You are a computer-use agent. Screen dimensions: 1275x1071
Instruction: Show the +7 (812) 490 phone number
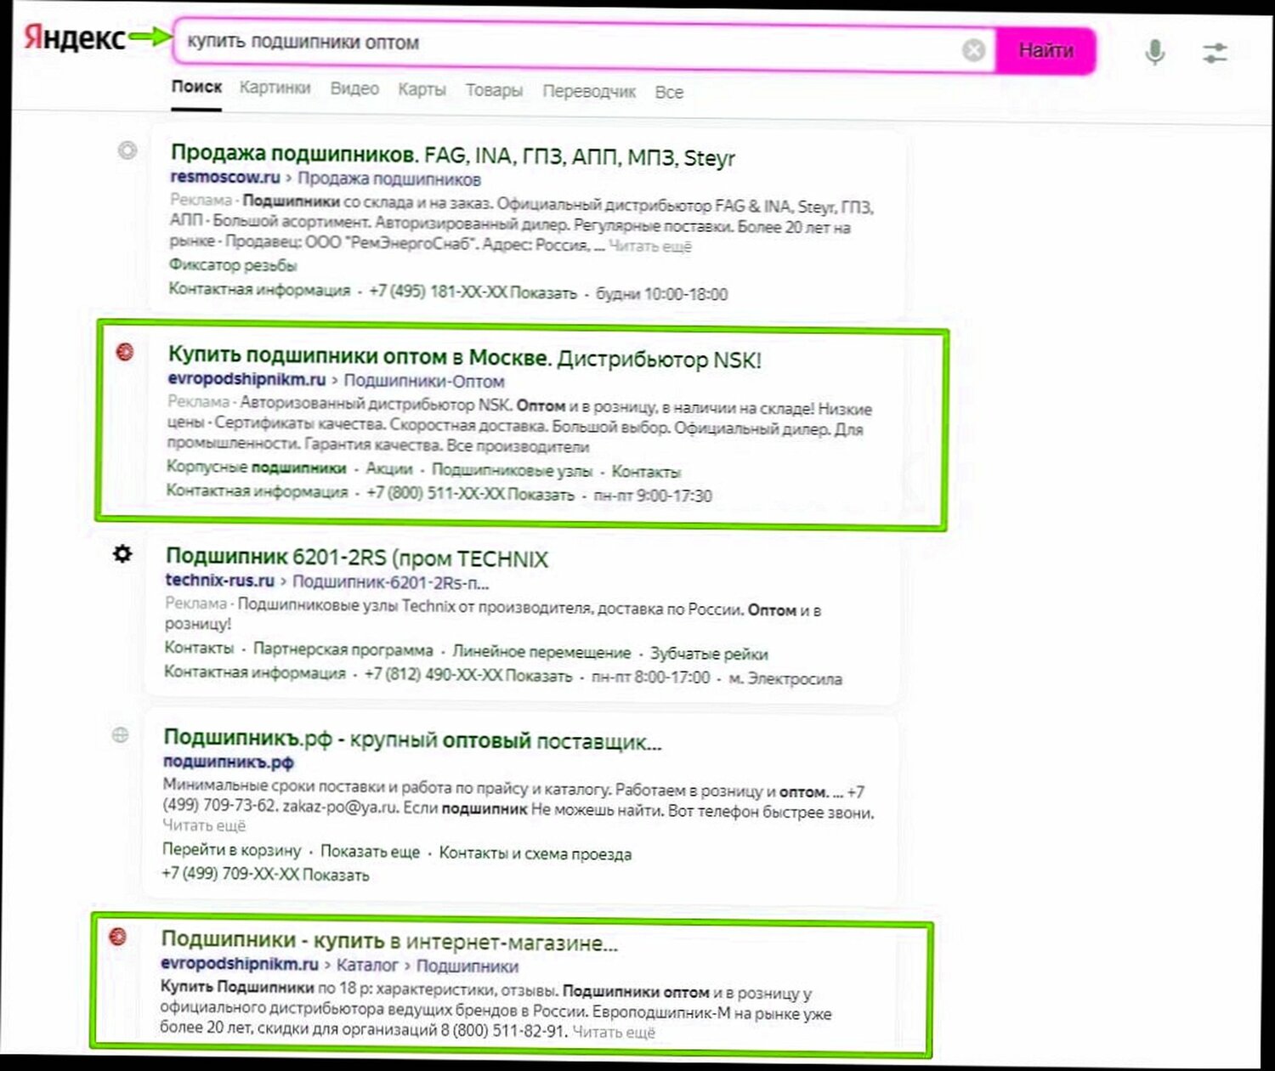[467, 676]
